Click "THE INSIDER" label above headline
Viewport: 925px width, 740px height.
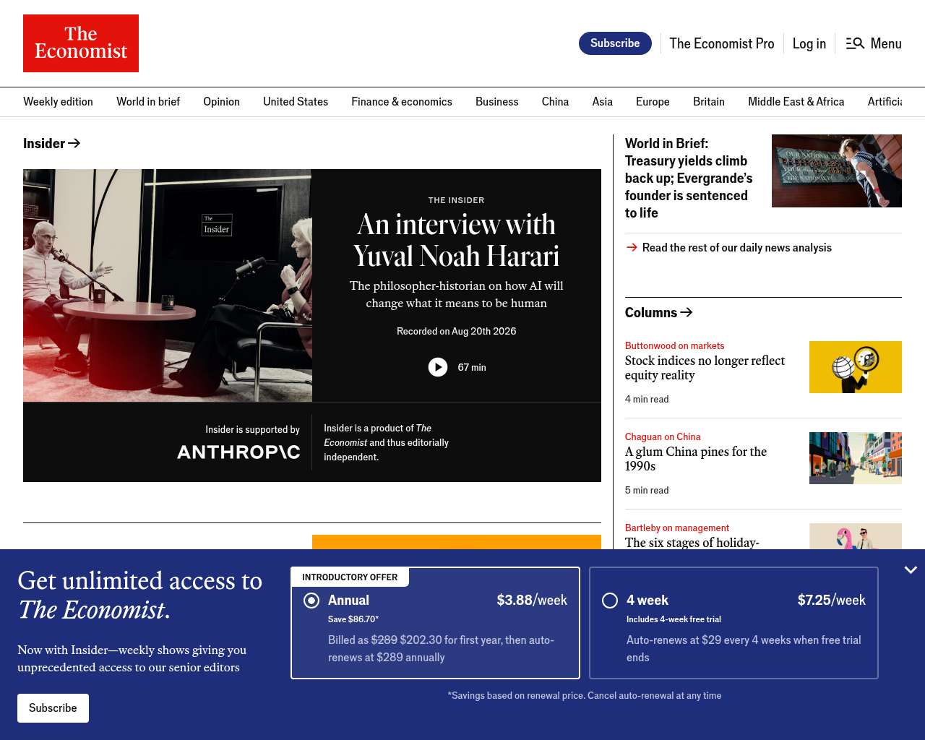click(x=457, y=200)
